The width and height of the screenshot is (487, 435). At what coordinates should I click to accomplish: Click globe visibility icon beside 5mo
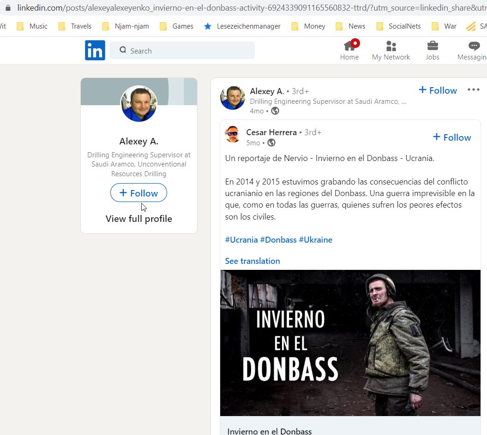pos(271,143)
